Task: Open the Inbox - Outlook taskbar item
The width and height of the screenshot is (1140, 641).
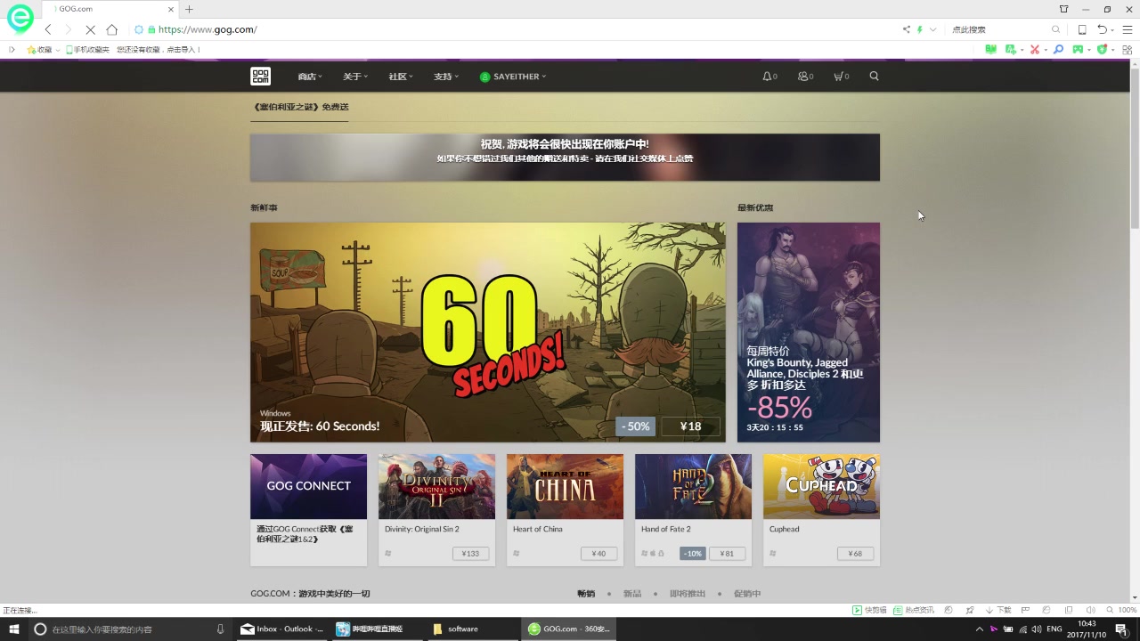Action: [281, 629]
